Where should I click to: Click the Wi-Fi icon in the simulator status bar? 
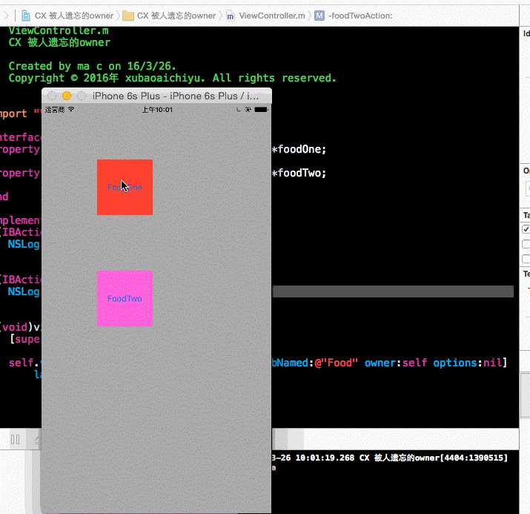click(71, 110)
